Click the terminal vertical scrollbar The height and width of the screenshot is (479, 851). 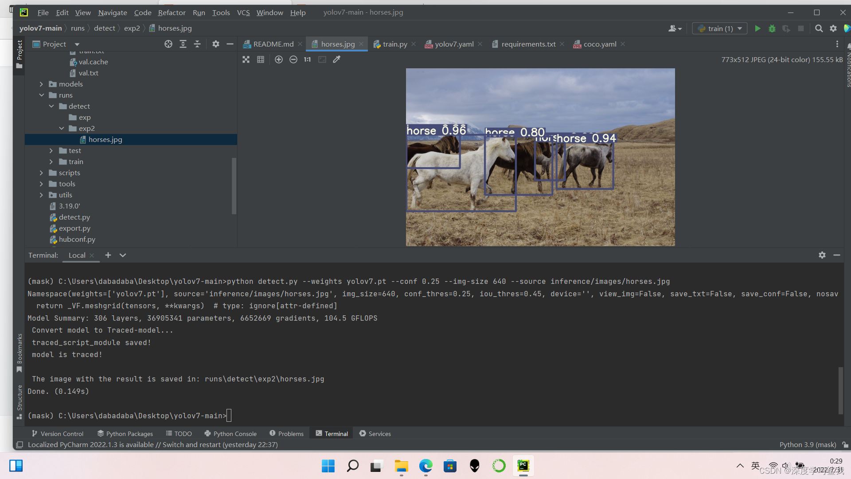point(840,390)
